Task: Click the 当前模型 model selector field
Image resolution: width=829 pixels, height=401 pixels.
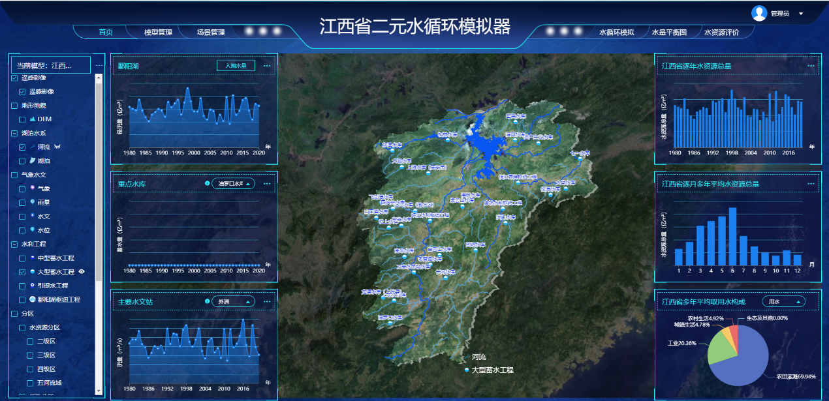Action: point(51,65)
